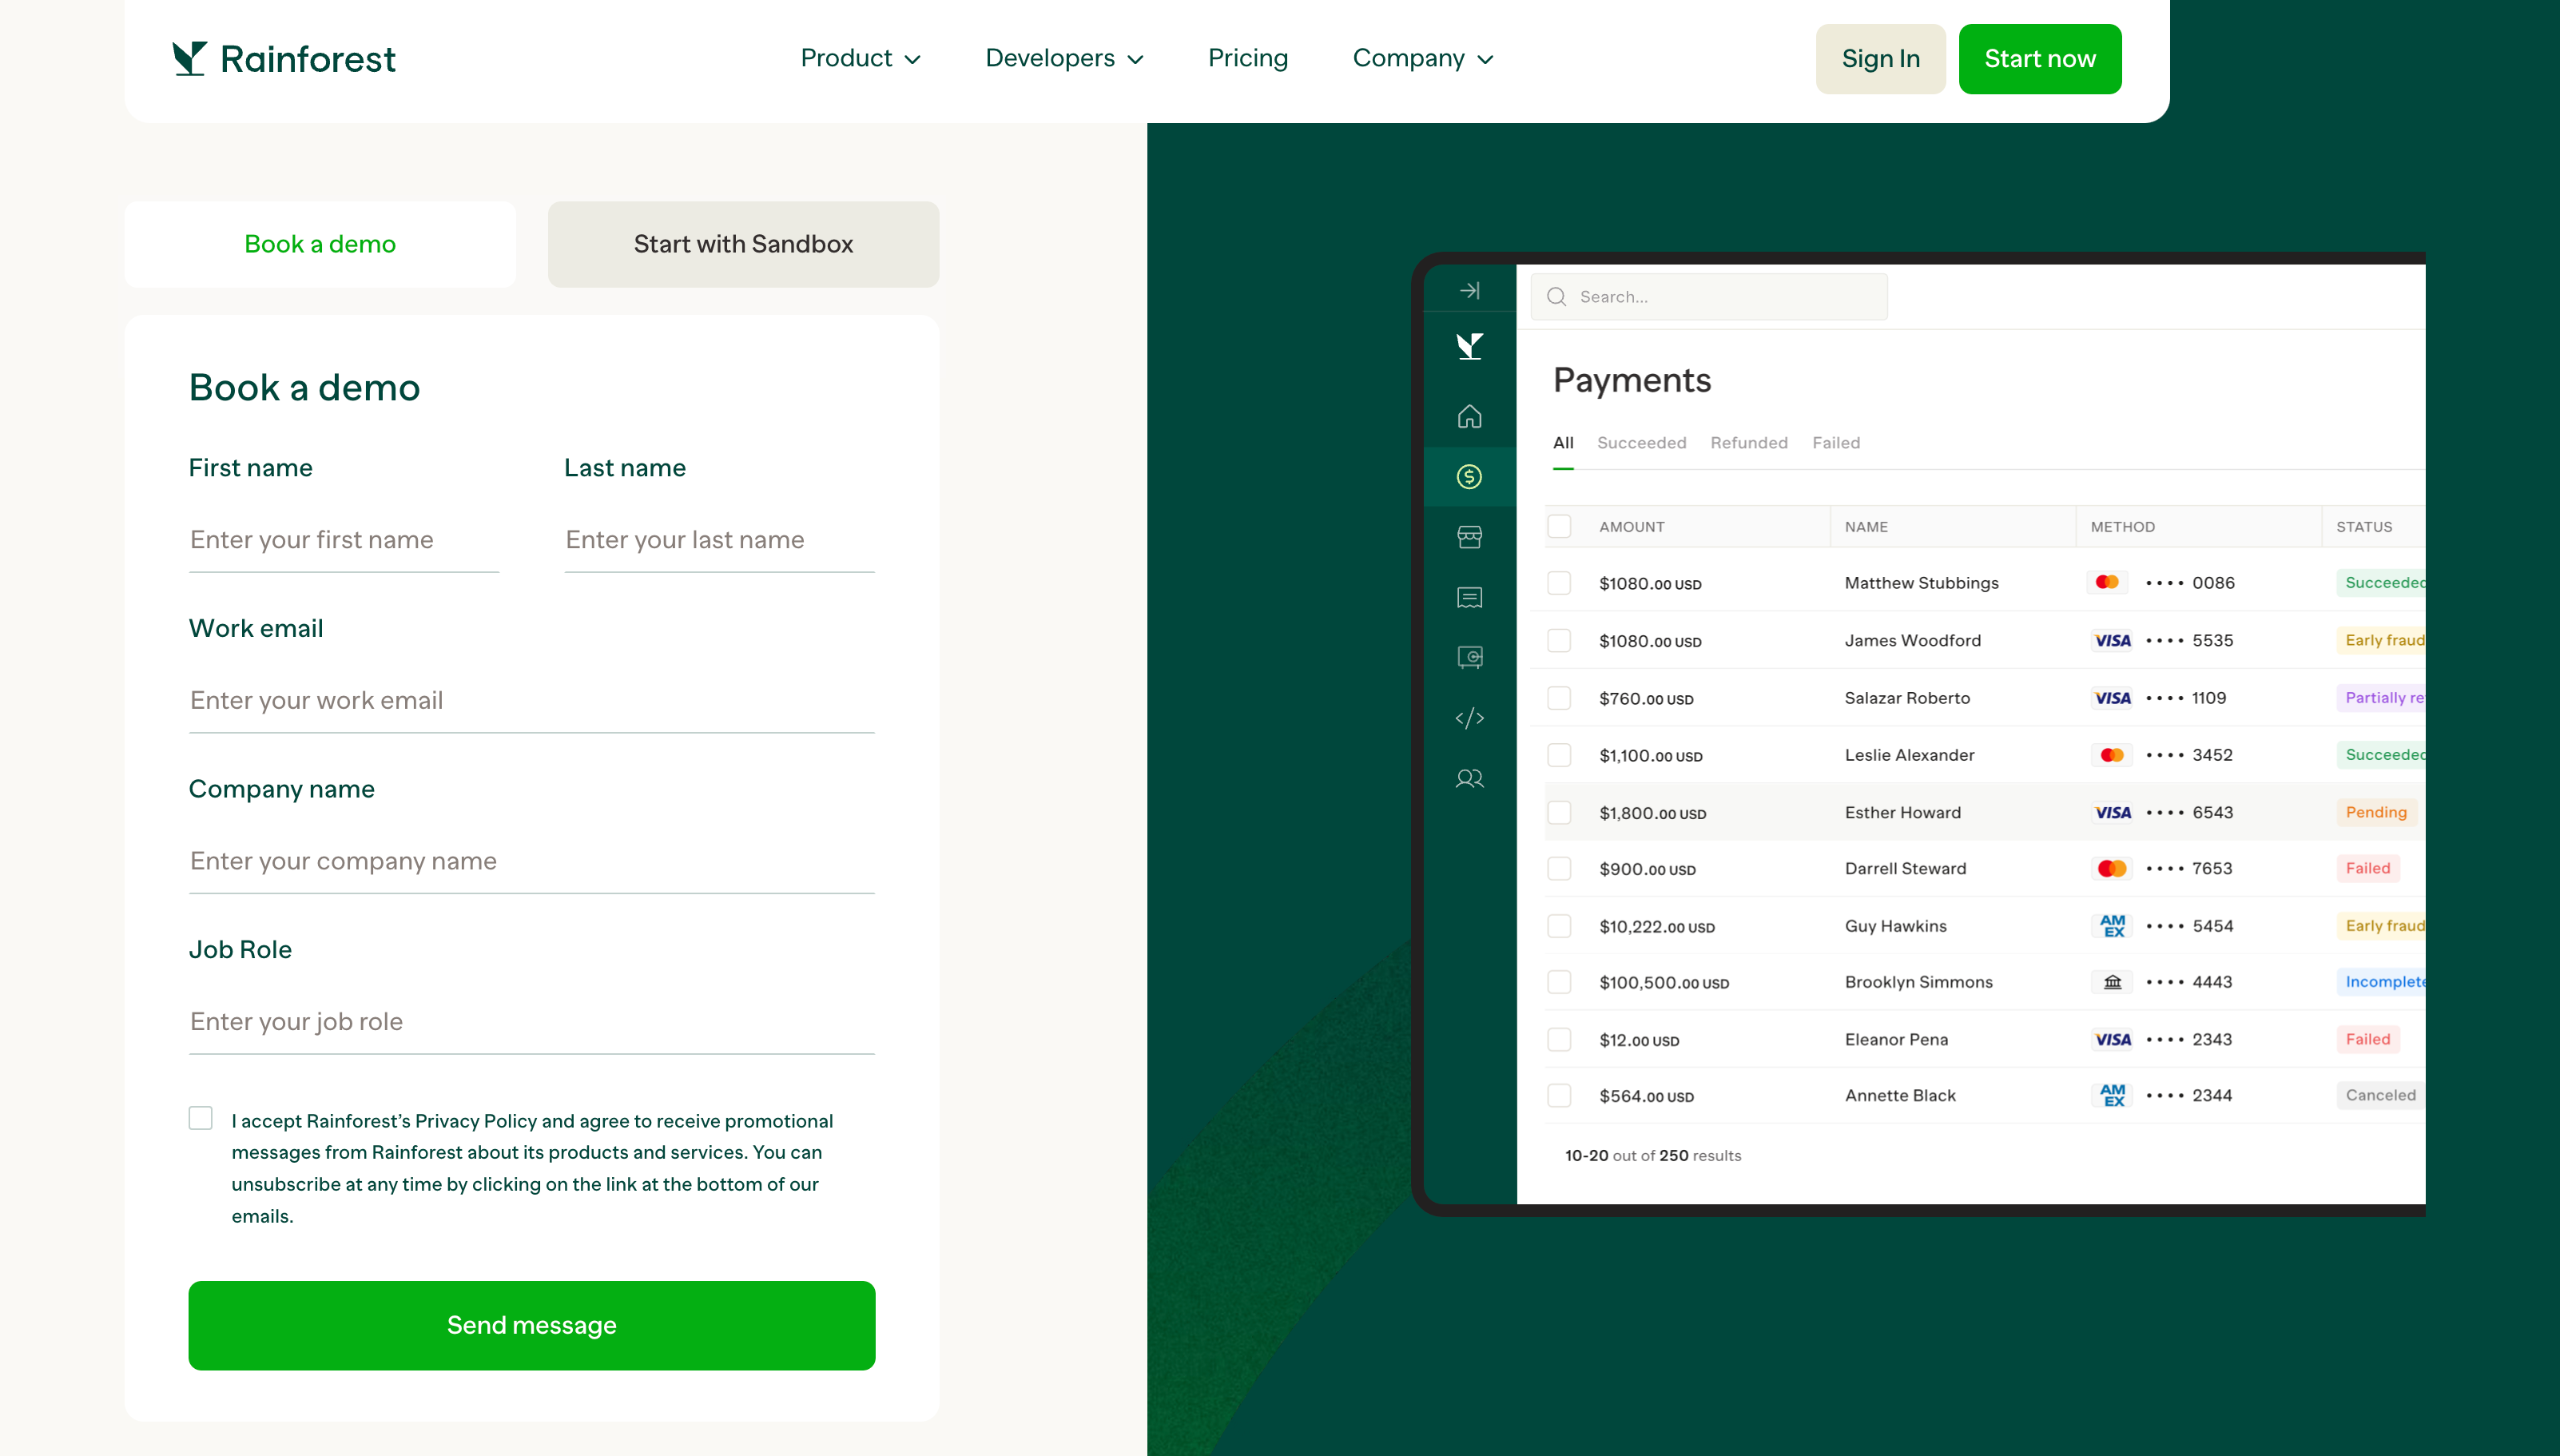Open the developer code icon
The width and height of the screenshot is (2560, 1456).
click(x=1469, y=717)
